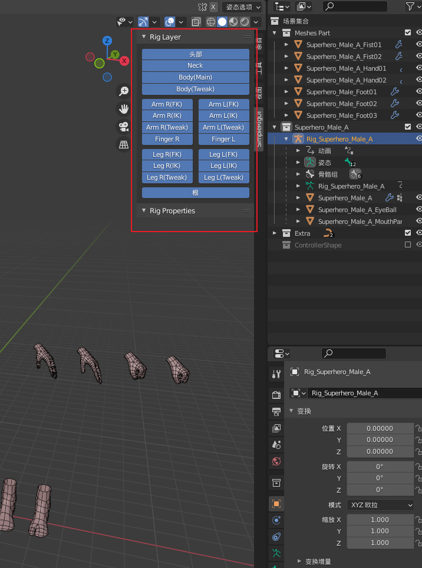Open the 模式 XYZ 欧拉 rotation mode dropdown
The image size is (422, 568).
click(380, 504)
